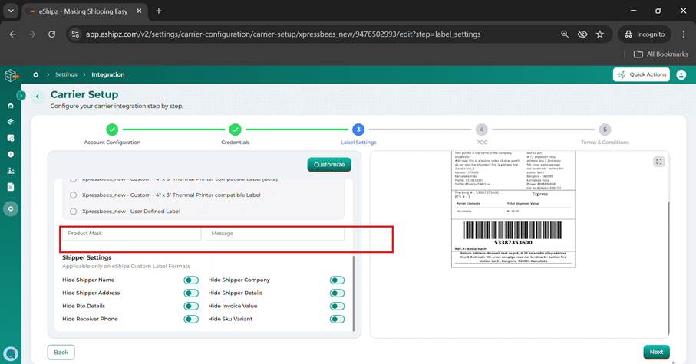Click the Integration breadcrumb
This screenshot has height=364, width=696.
click(108, 74)
